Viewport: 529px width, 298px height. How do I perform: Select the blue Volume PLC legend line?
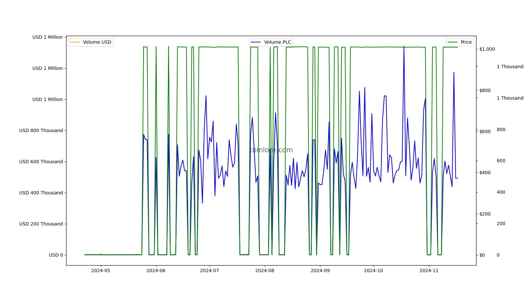click(x=256, y=42)
